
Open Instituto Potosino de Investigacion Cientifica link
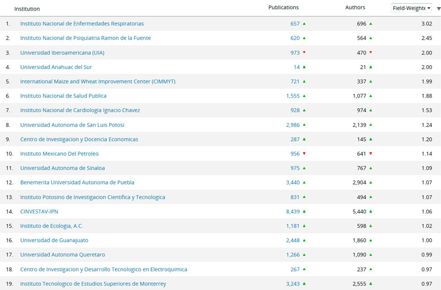tap(93, 197)
